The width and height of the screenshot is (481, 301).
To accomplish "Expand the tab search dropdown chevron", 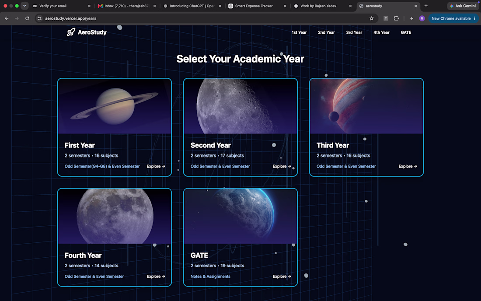I will click(24, 6).
